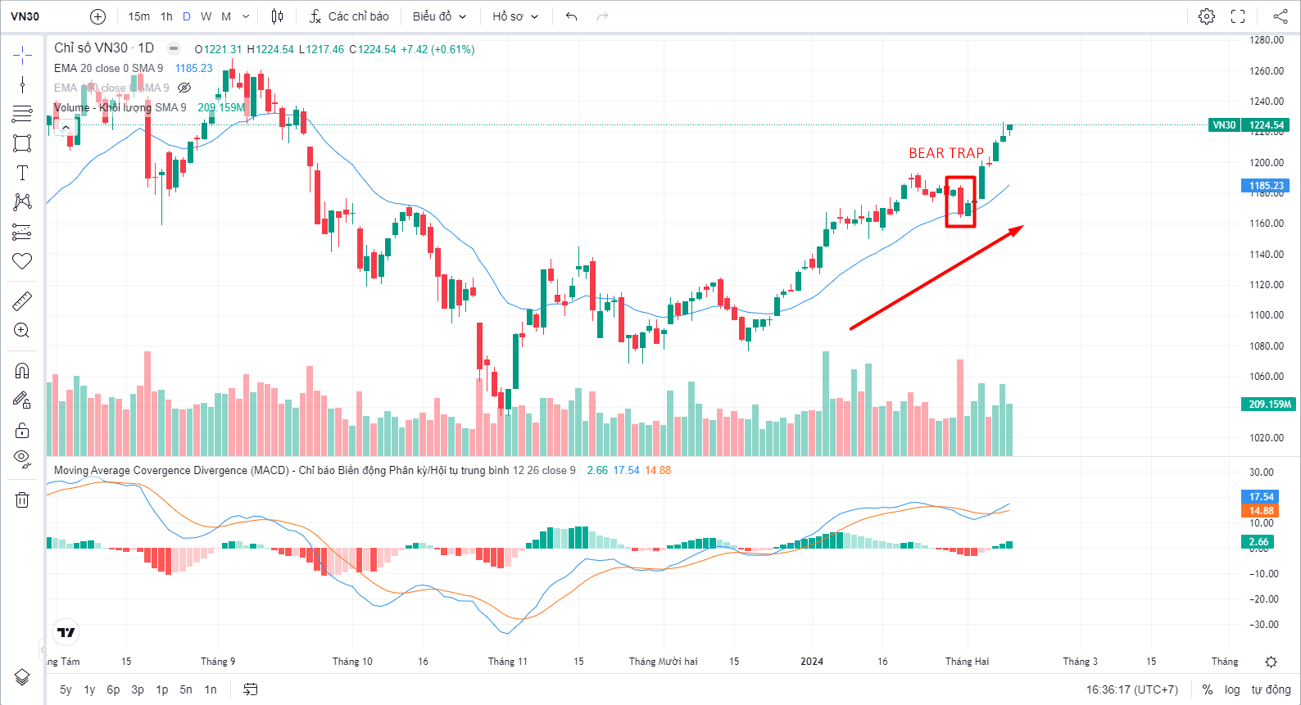
Task: Toggle tự động auto scale
Action: click(1271, 689)
